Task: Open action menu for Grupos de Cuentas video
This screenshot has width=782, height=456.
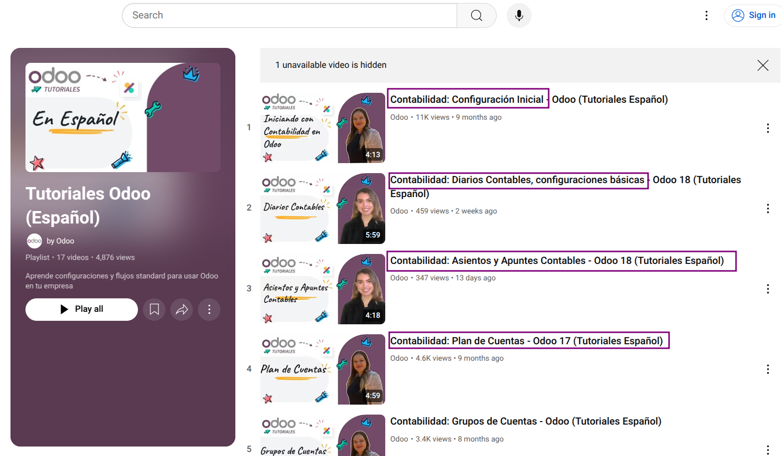Action: point(768,450)
